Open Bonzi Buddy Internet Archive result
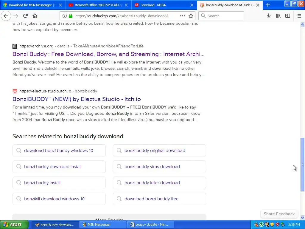The height and width of the screenshot is (229, 305). point(108,54)
